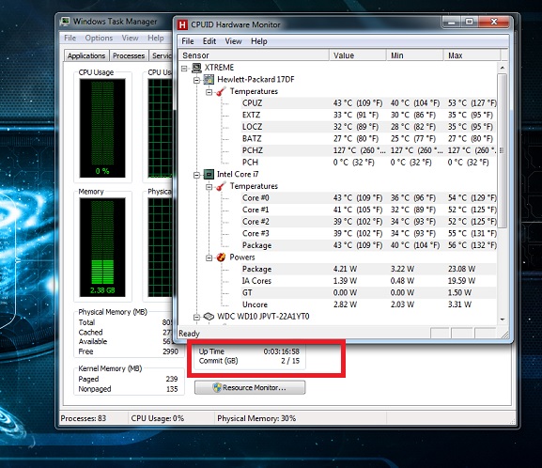The width and height of the screenshot is (542, 468).
Task: Select the Package power row 4.21 W
Action: (368, 269)
